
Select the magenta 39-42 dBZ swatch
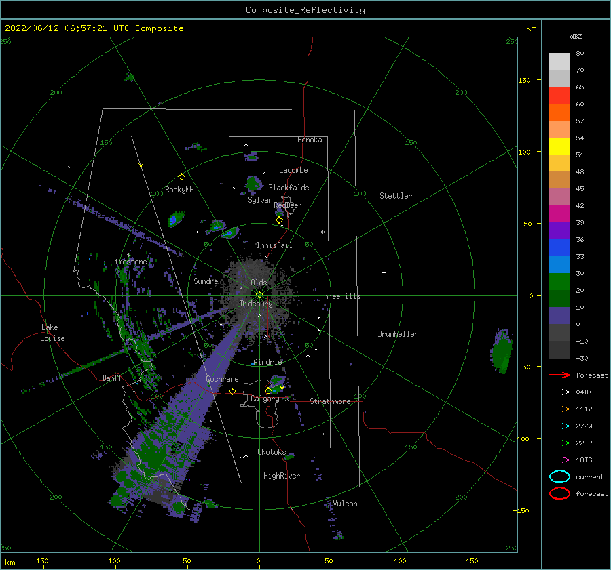[x=559, y=214]
